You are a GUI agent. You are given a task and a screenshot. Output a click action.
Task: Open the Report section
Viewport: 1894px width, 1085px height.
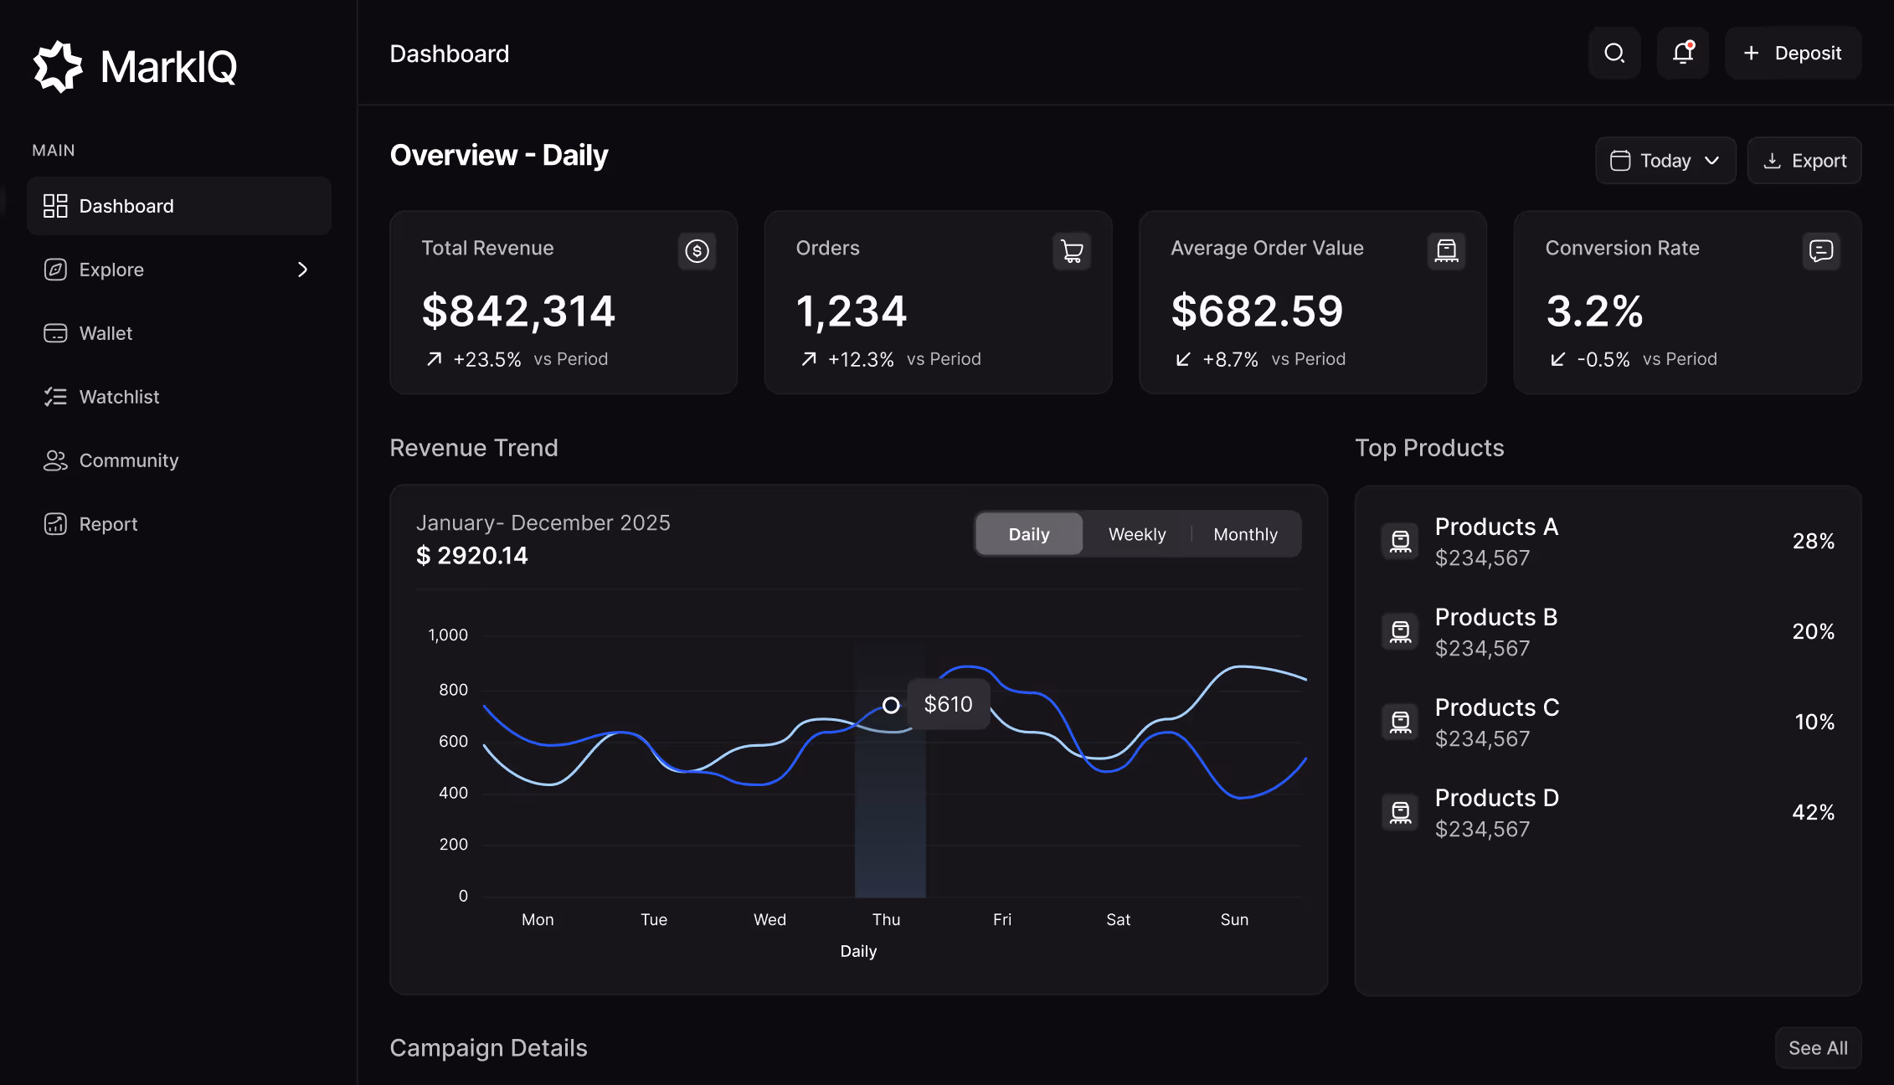click(x=108, y=523)
